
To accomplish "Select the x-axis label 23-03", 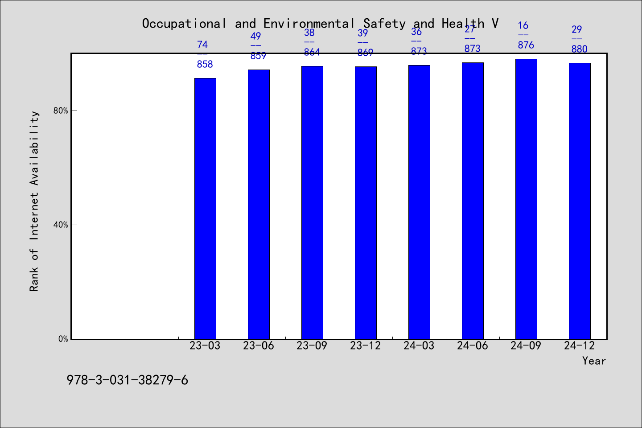I will point(205,346).
